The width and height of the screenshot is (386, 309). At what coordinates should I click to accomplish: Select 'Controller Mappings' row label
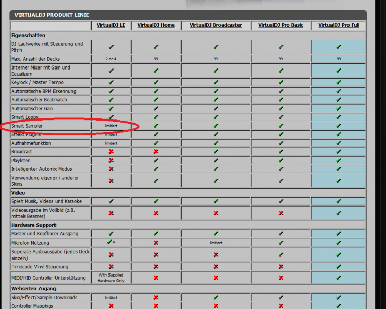pos(32,306)
